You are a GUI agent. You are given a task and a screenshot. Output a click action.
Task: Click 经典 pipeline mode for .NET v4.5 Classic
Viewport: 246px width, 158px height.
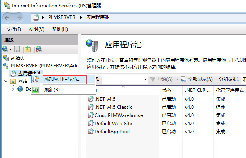coord(221,107)
